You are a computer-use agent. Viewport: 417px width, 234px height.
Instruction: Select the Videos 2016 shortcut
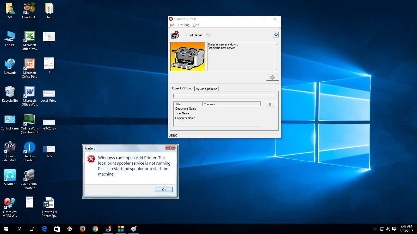point(30,180)
